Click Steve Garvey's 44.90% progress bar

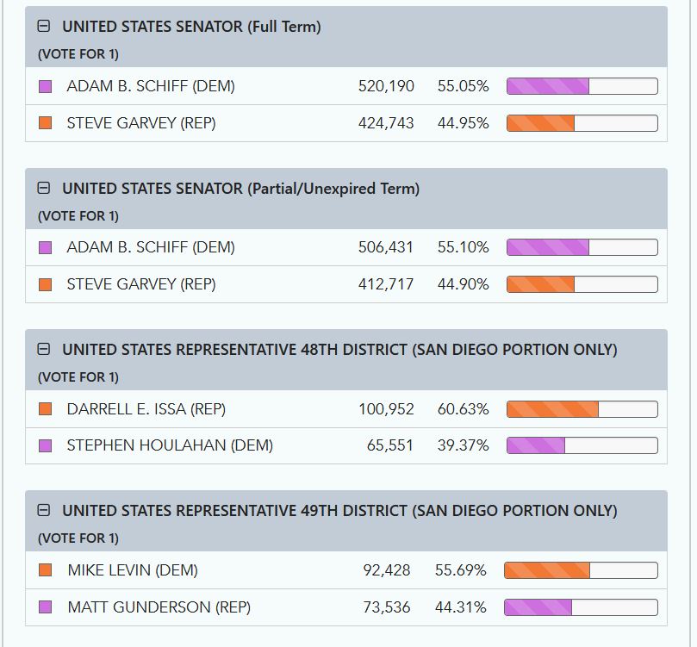(582, 284)
